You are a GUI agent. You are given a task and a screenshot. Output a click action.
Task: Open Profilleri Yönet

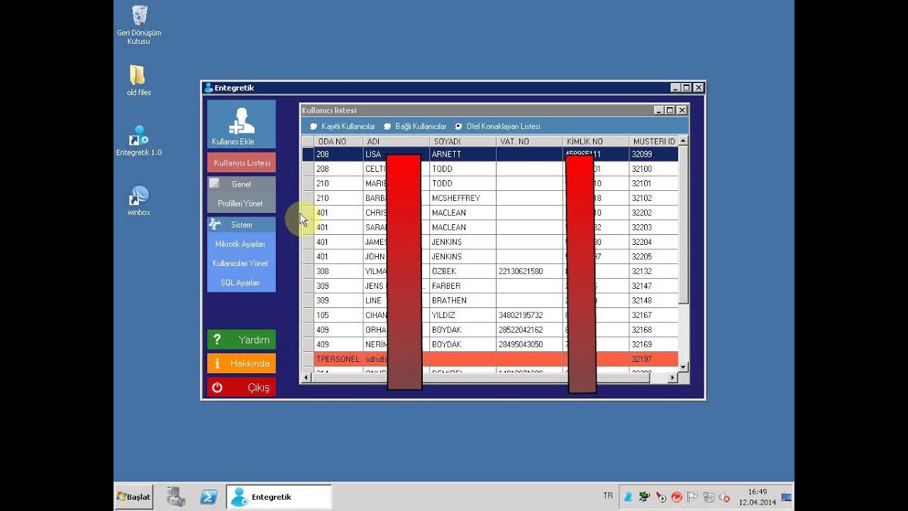[240, 203]
